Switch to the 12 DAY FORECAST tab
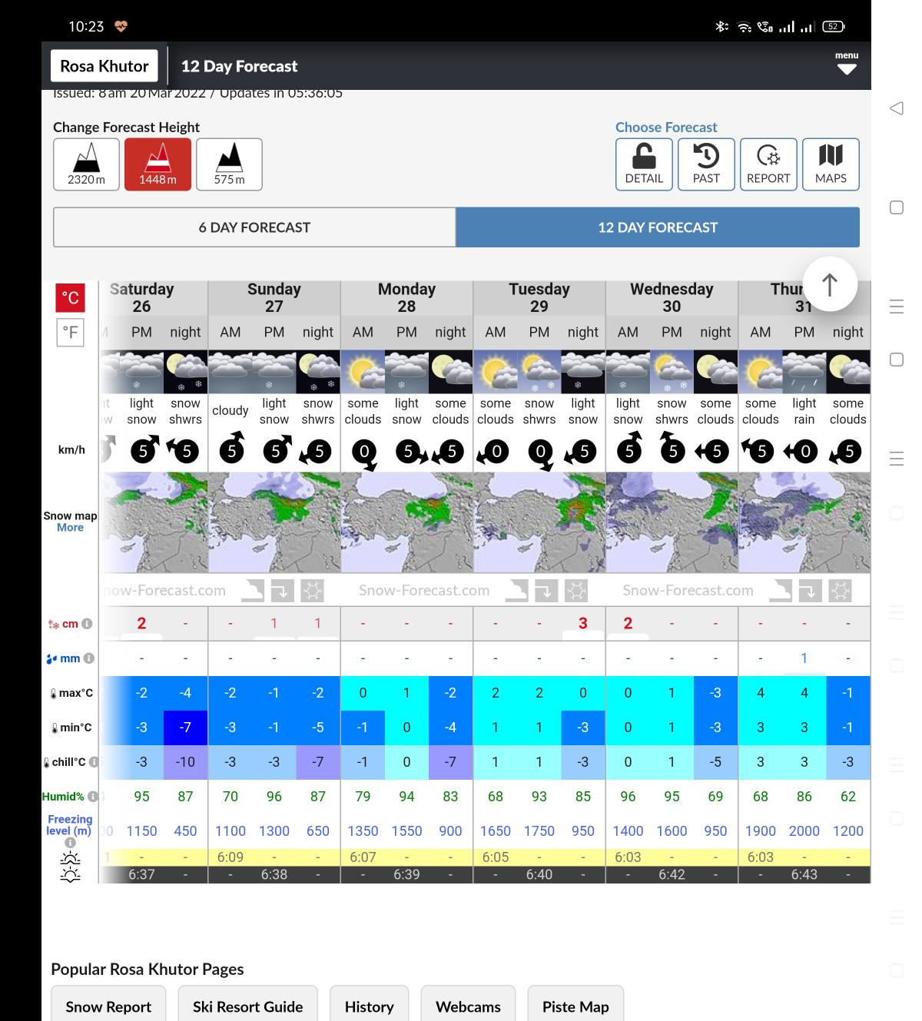This screenshot has height=1021, width=922. tap(658, 227)
